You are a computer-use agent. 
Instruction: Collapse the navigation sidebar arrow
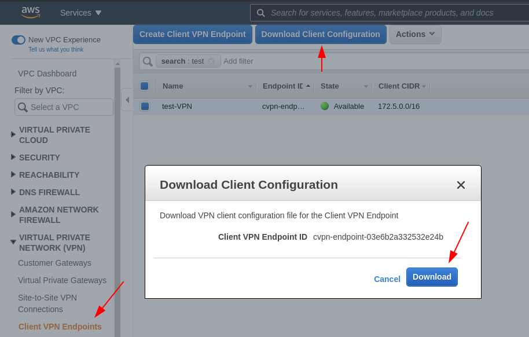[127, 100]
